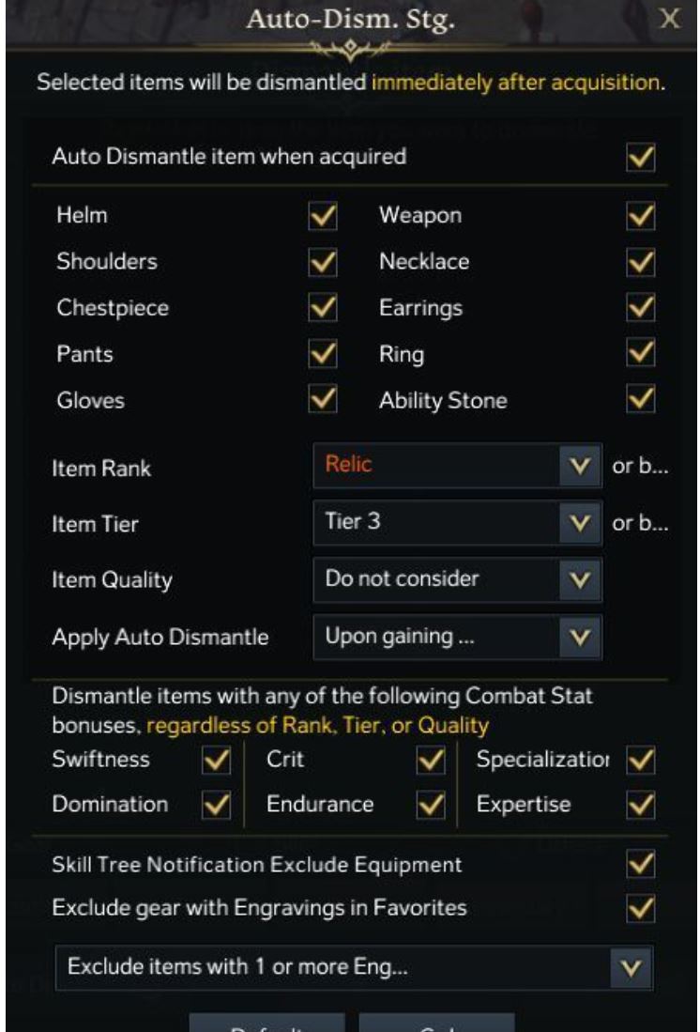Open the Item Quality dropdown
The width and height of the screenshot is (700, 1032).
457,579
